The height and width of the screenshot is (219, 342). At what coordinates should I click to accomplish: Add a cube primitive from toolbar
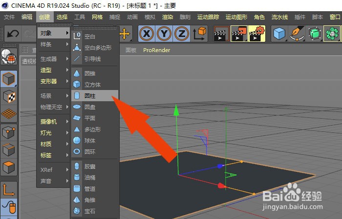[279, 34]
